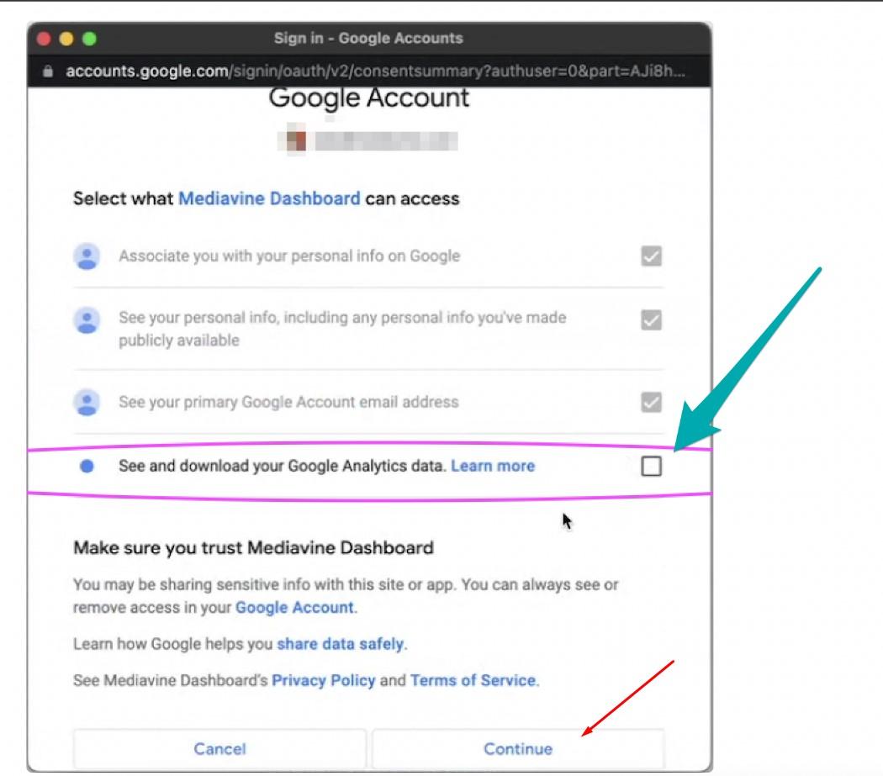Open the 'share data safely' link
Viewport: 883px width, 776px height.
pyautogui.click(x=341, y=644)
